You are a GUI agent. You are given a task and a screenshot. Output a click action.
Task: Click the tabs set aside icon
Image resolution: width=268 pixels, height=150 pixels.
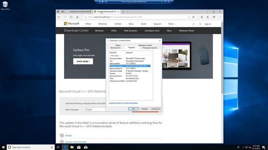point(58,12)
